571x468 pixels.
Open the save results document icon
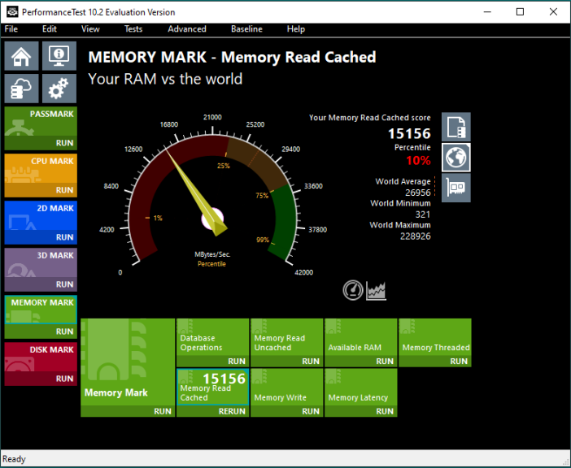[456, 127]
